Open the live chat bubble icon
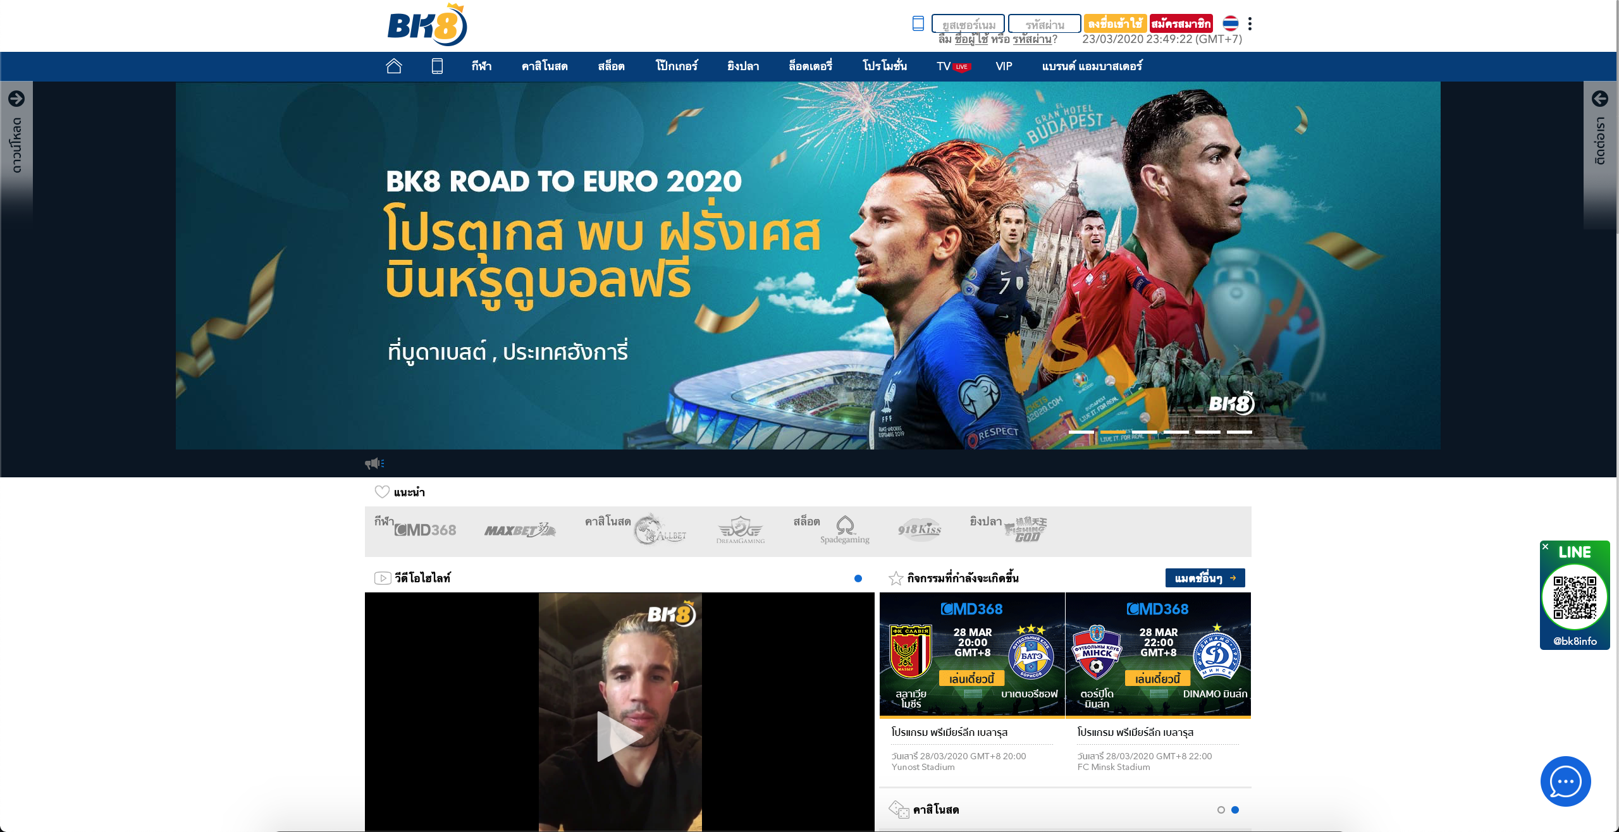This screenshot has width=1619, height=832. 1565,781
